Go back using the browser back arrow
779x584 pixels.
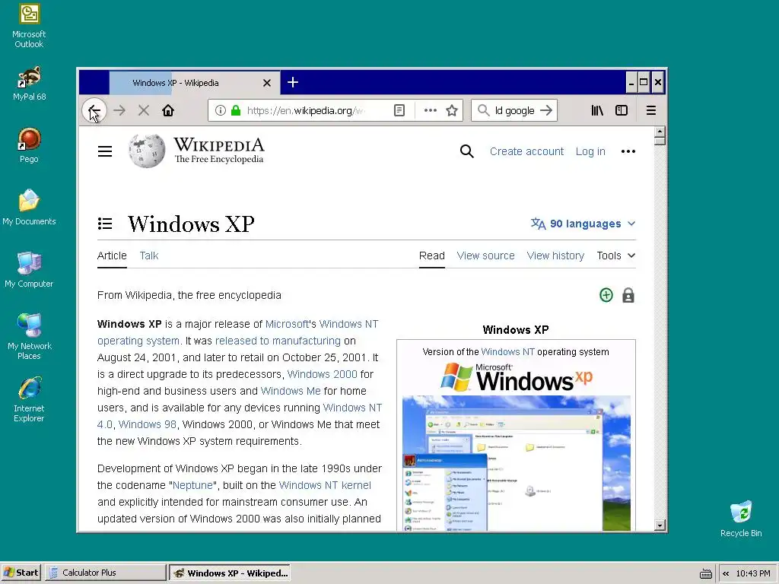click(x=94, y=110)
